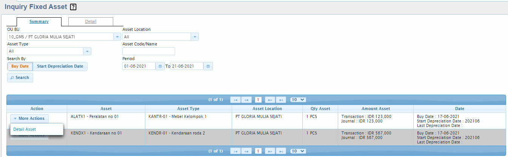Go to last page in bottom paginator

pyautogui.click(x=281, y=151)
